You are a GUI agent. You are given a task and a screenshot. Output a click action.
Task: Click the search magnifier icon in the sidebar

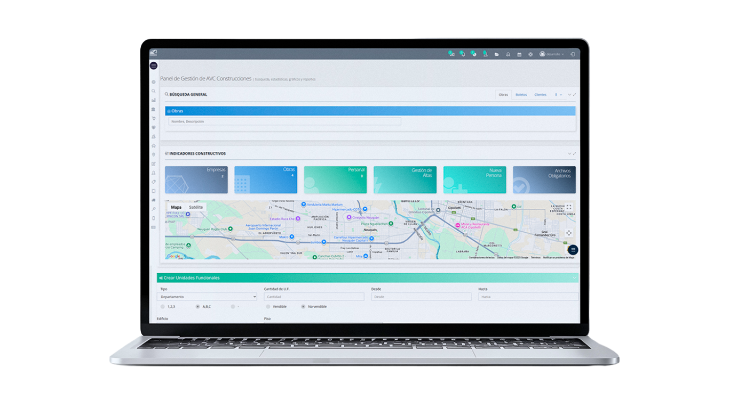[x=154, y=91]
